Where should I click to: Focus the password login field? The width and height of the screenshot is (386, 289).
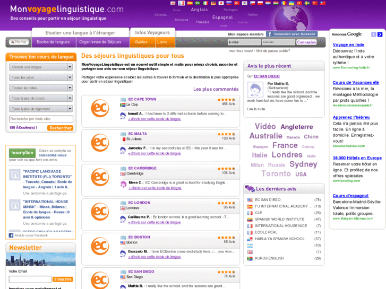[x=278, y=42]
